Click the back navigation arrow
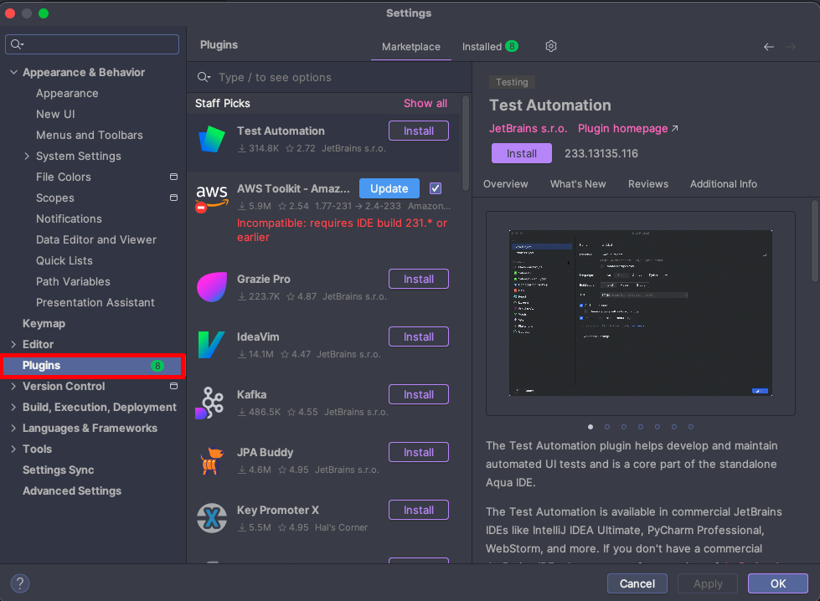Viewport: 820px width, 601px height. click(x=769, y=47)
